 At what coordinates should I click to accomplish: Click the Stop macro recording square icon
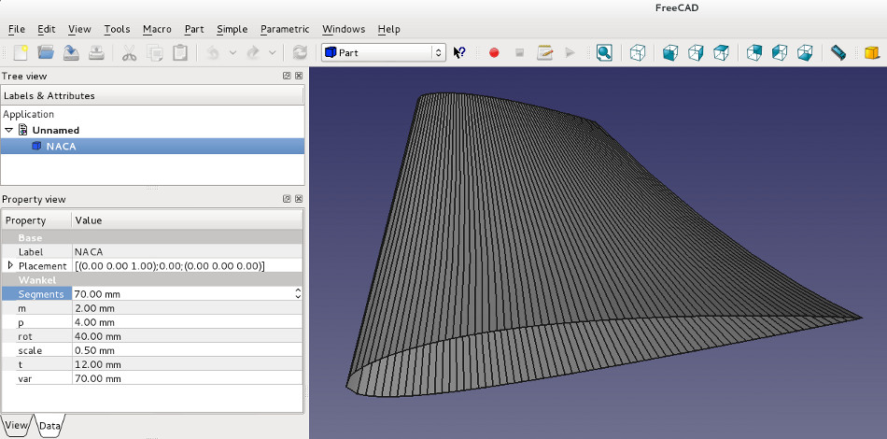tap(519, 52)
